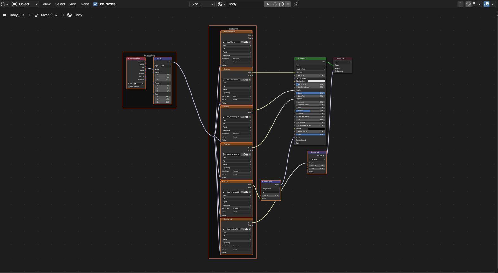Open the Object shader type dropdown
Screen dimensions: 498x273
(25, 4)
